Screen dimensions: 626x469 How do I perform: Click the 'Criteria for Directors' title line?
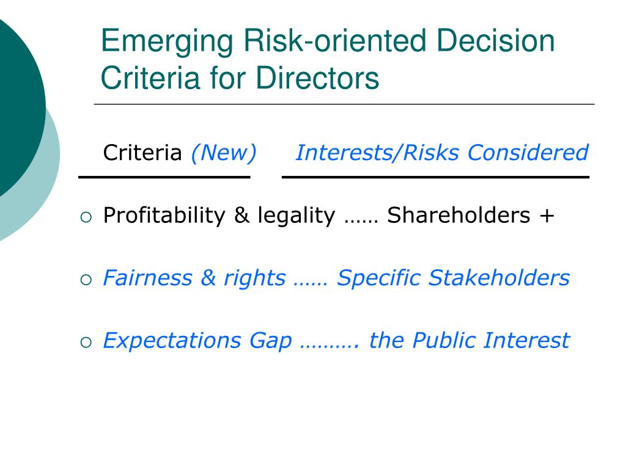[x=240, y=78]
